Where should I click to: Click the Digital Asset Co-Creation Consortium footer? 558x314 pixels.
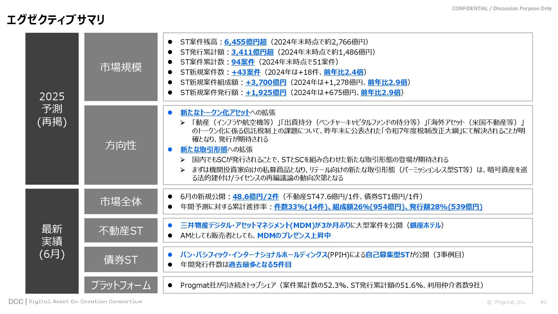[x=85, y=301]
